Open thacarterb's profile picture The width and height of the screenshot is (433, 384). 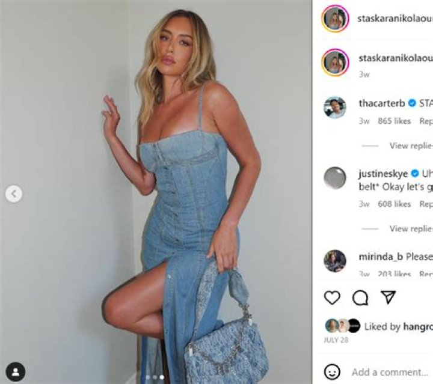335,108
